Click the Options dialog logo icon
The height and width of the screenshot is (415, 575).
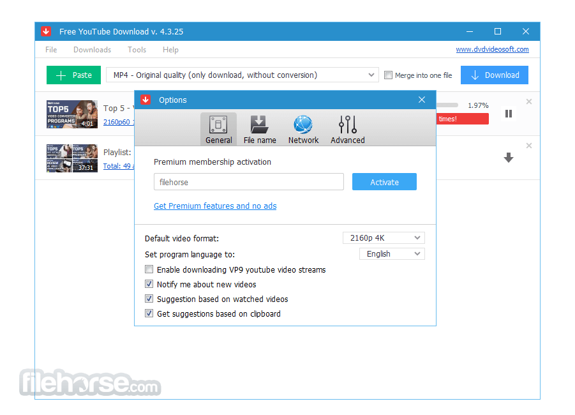tap(146, 100)
